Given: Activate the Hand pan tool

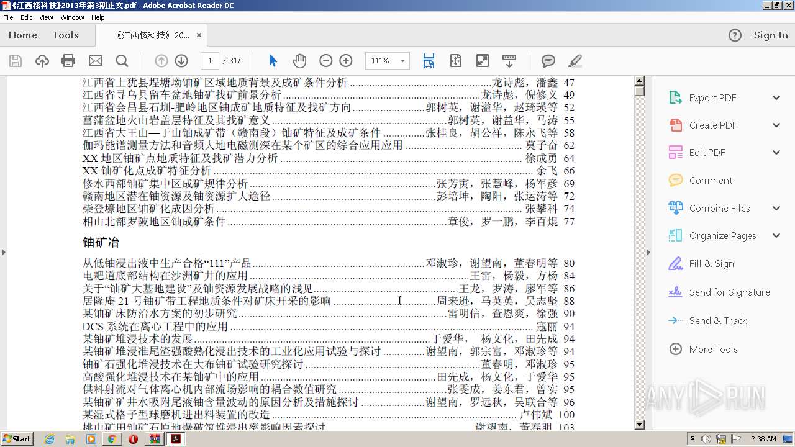Looking at the screenshot, I should [299, 61].
